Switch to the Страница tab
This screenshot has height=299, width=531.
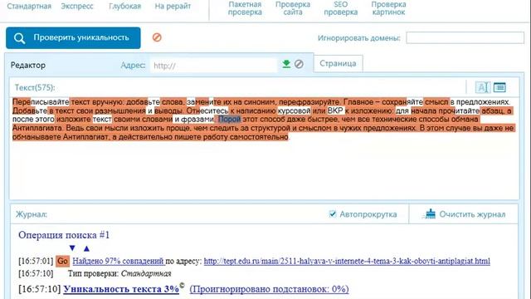click(338, 63)
